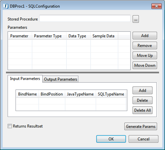Cancel the SQL configuration dialog

(144, 139)
